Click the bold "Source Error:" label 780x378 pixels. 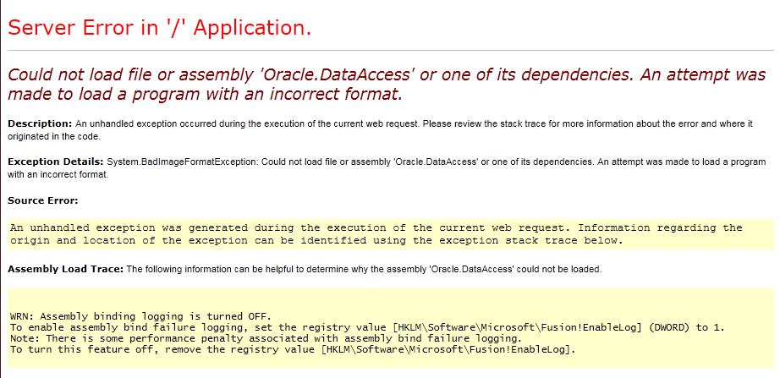point(43,201)
